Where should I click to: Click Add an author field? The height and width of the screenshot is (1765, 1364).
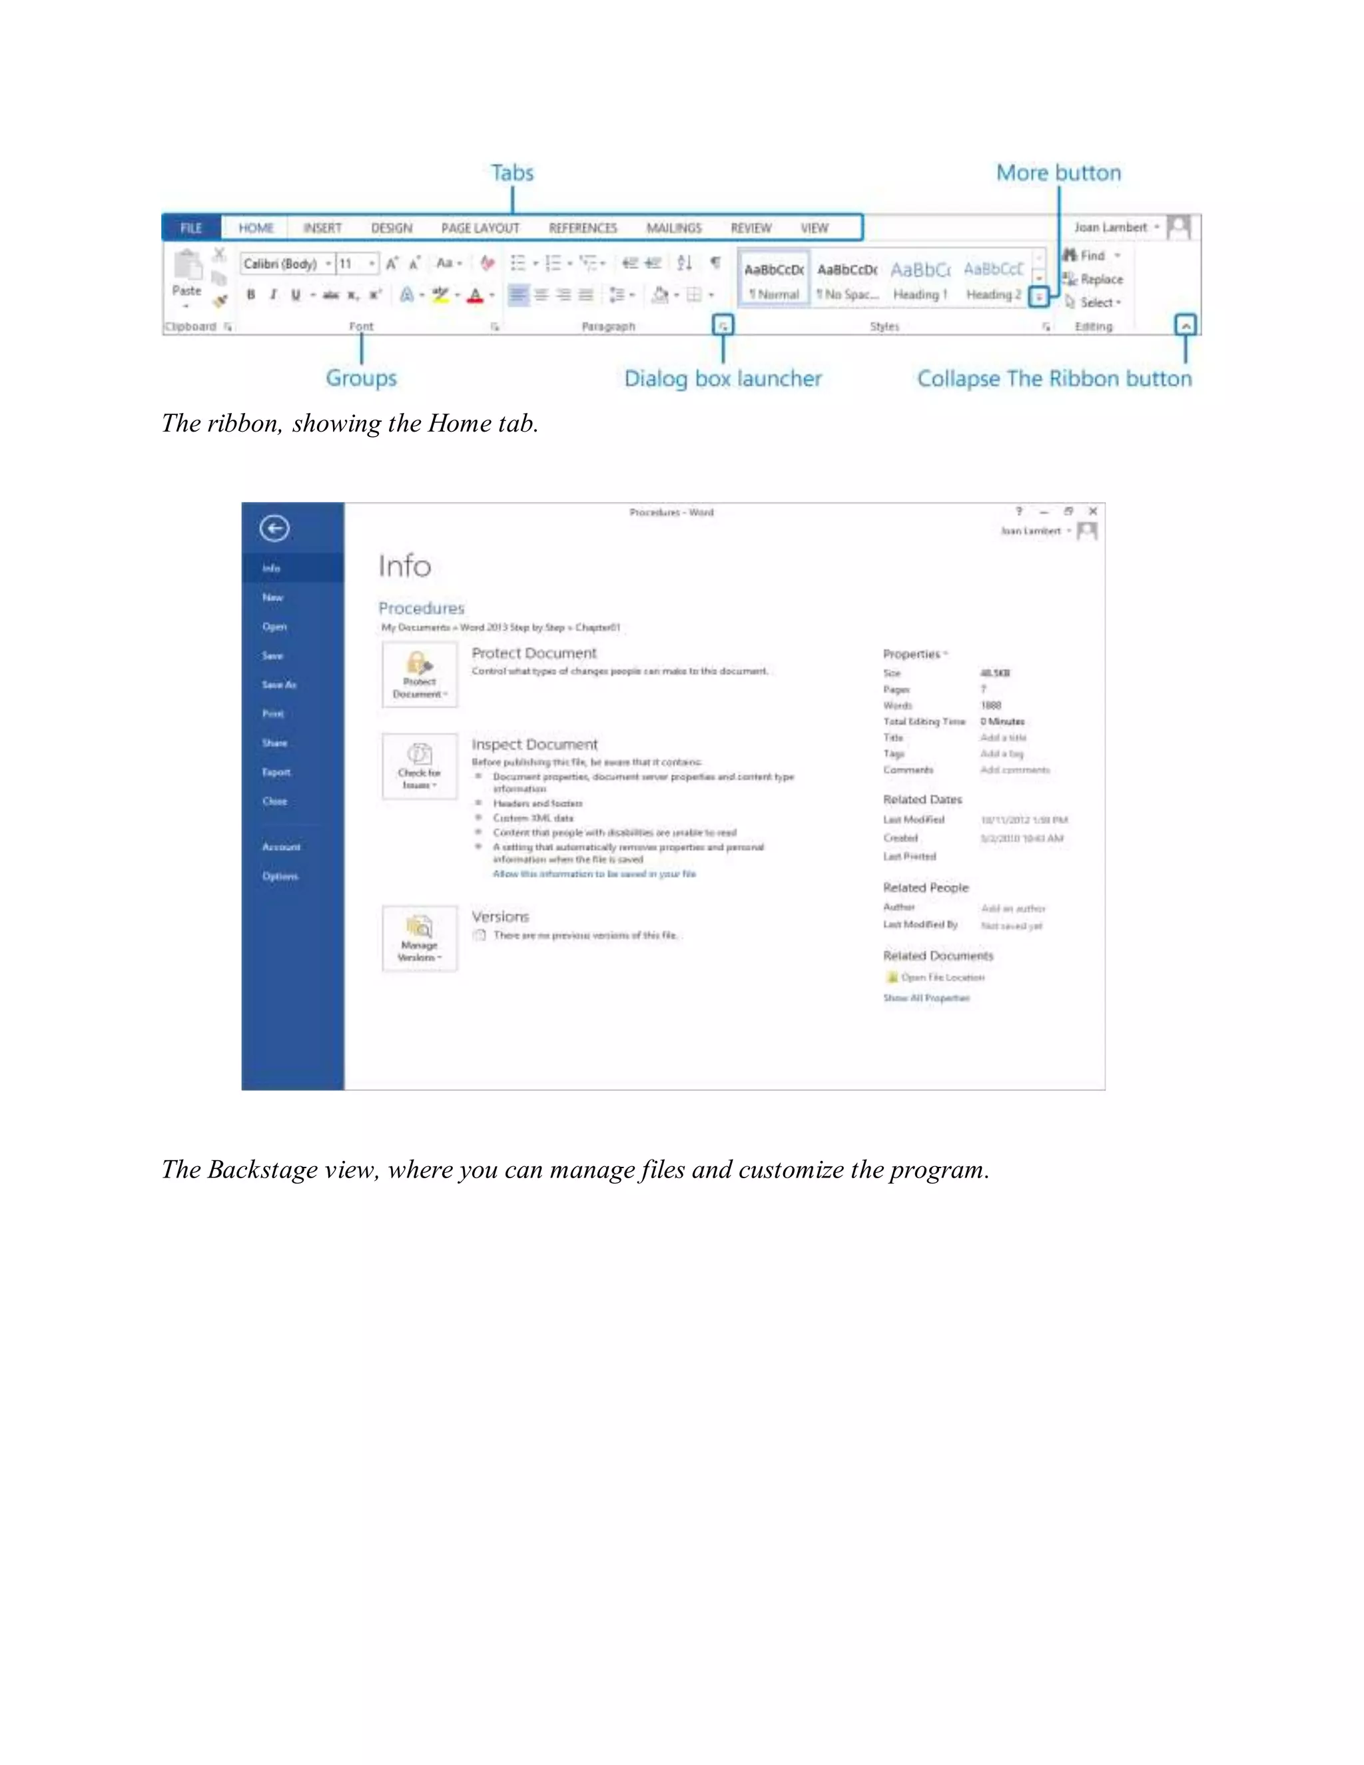pos(1013,908)
